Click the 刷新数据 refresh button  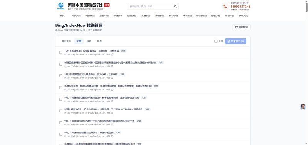241,27
